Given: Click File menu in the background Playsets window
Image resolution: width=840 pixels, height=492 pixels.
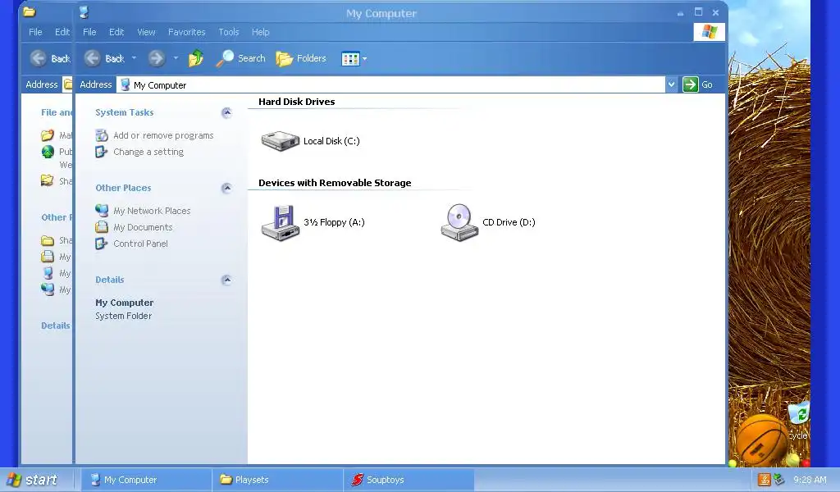Looking at the screenshot, I should coord(35,32).
